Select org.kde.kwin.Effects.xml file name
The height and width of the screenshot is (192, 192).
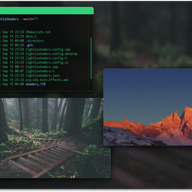(47, 80)
